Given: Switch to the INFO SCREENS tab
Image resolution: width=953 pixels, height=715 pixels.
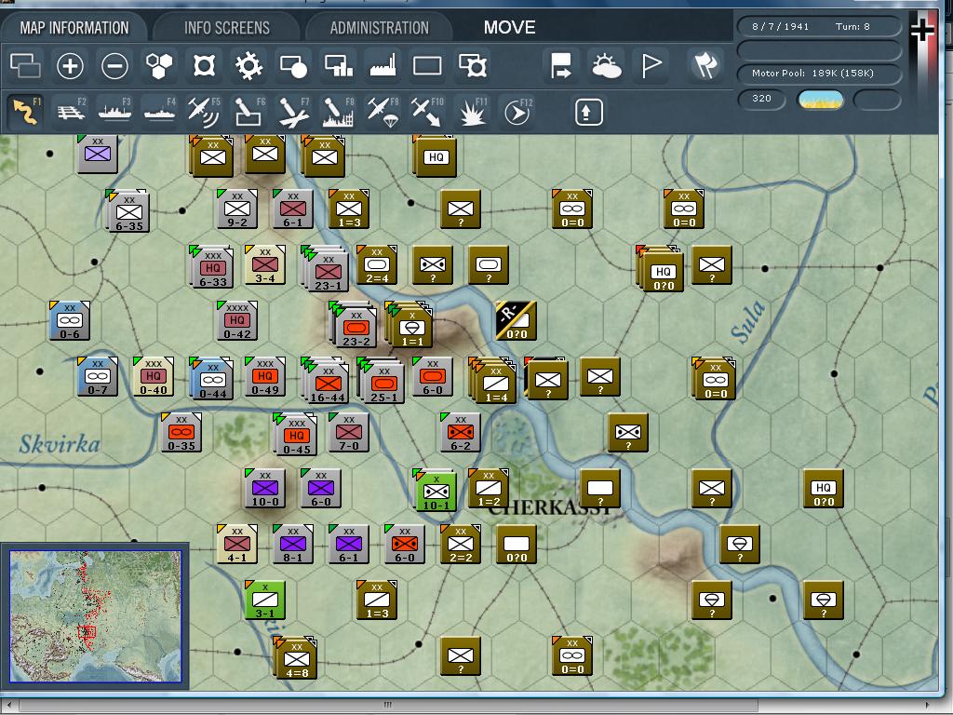Looking at the screenshot, I should [x=227, y=28].
